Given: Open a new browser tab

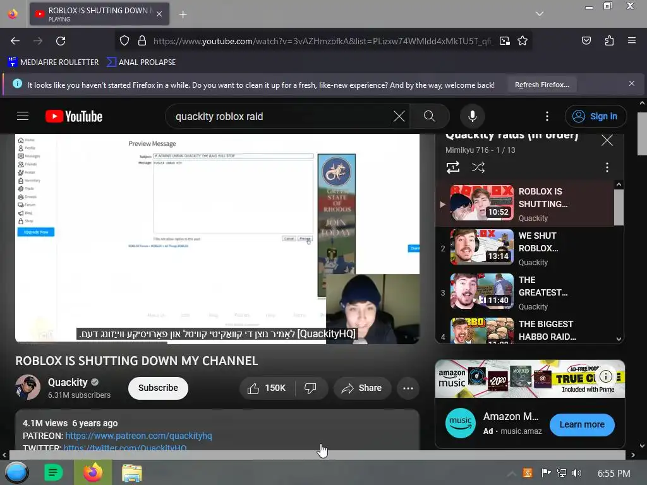Looking at the screenshot, I should click(x=183, y=15).
